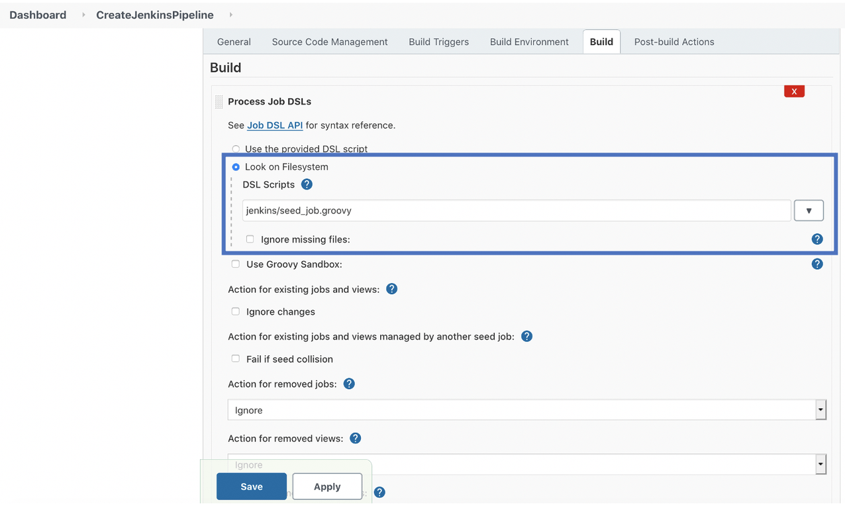This screenshot has width=845, height=505.
Task: Open help for DSL Scripts field
Action: click(307, 184)
